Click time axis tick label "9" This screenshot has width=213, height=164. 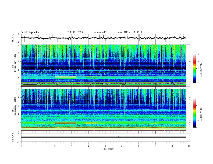172,146
